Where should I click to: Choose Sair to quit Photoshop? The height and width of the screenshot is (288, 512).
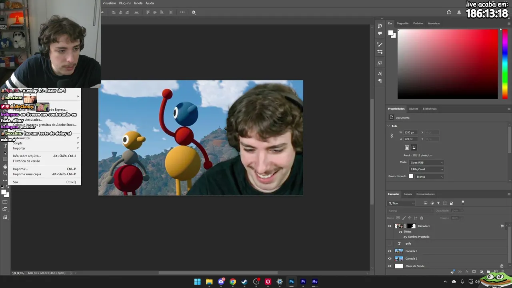click(x=44, y=182)
